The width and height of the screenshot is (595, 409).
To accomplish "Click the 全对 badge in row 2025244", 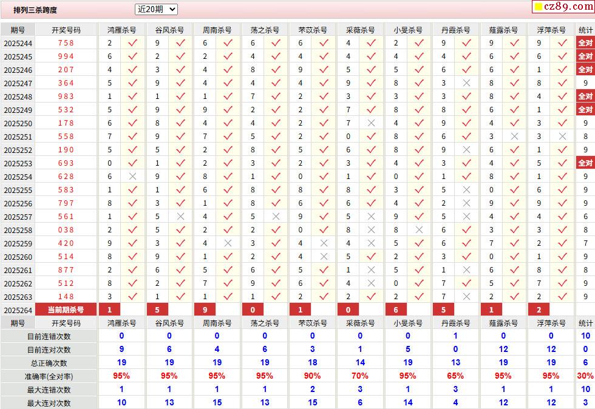I will coord(585,42).
